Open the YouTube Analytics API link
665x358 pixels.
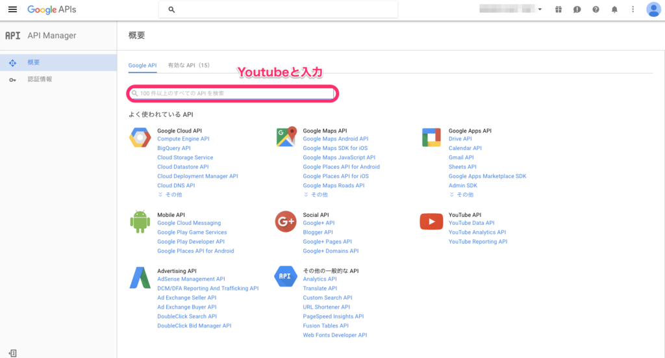[477, 232]
